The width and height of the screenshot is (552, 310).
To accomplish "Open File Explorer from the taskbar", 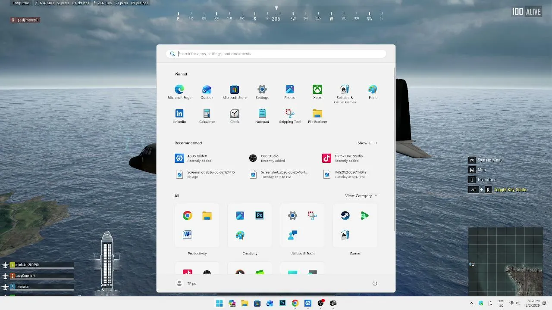I will coord(245,303).
